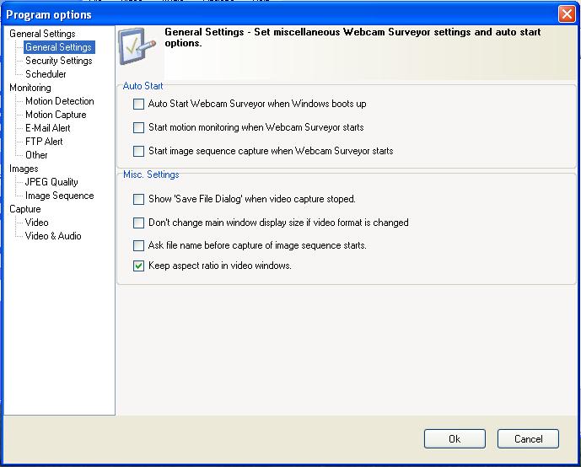Open Other monitoring settings

click(36, 155)
